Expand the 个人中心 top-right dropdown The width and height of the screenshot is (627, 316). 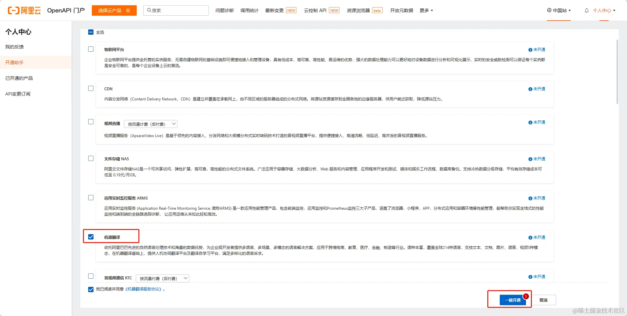[604, 10]
